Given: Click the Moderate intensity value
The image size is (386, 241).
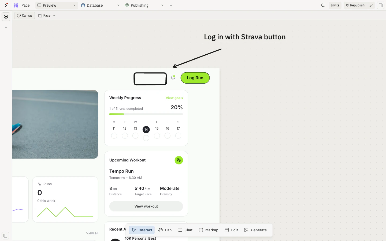Looking at the screenshot, I should (x=170, y=189).
